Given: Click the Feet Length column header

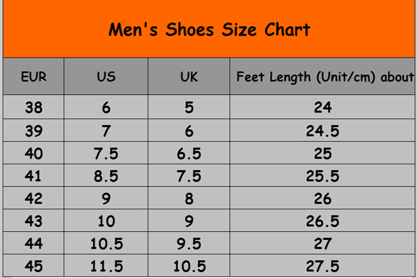Looking at the screenshot, I should 324,76.
